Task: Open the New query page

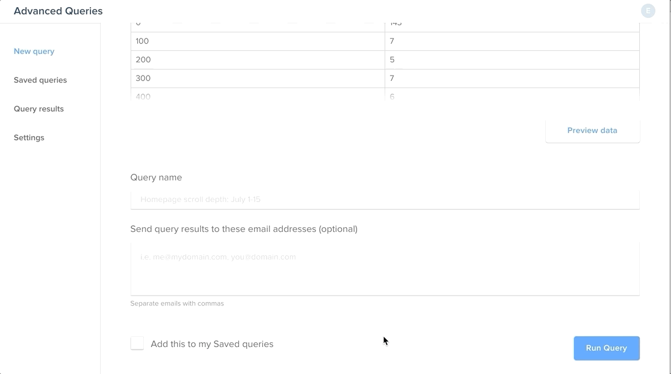Action: 34,52
